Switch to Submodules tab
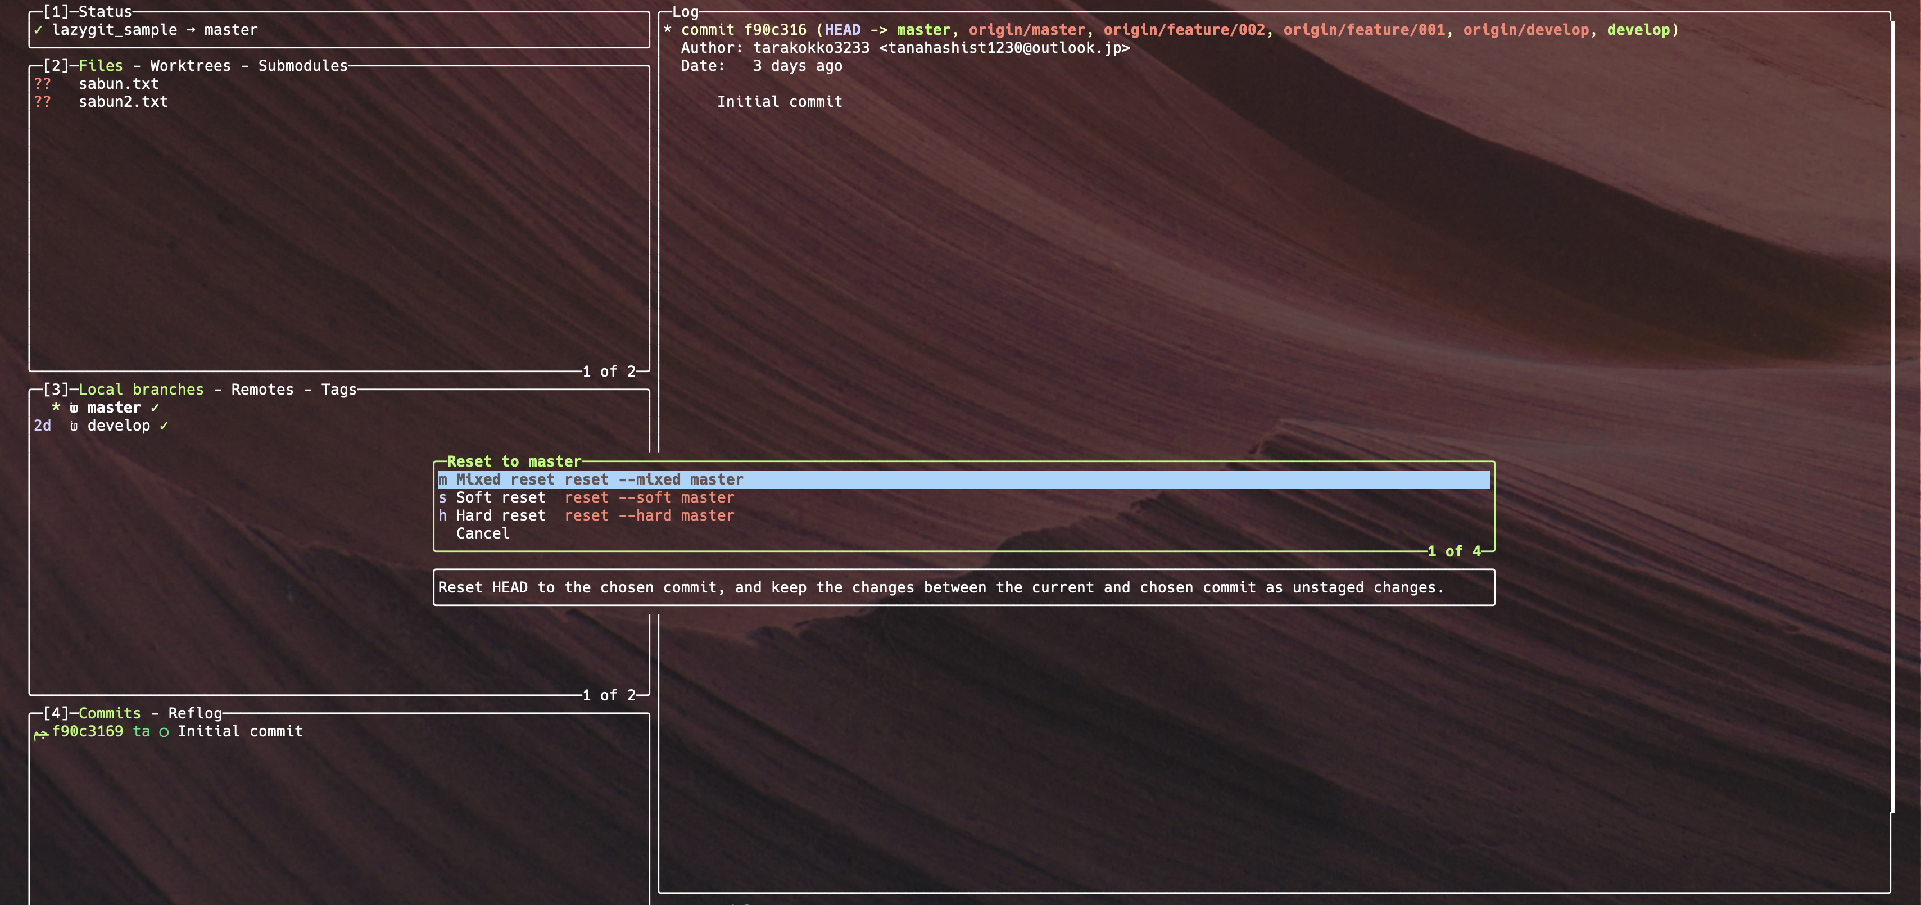Screen dimensions: 1921x905 coord(303,66)
